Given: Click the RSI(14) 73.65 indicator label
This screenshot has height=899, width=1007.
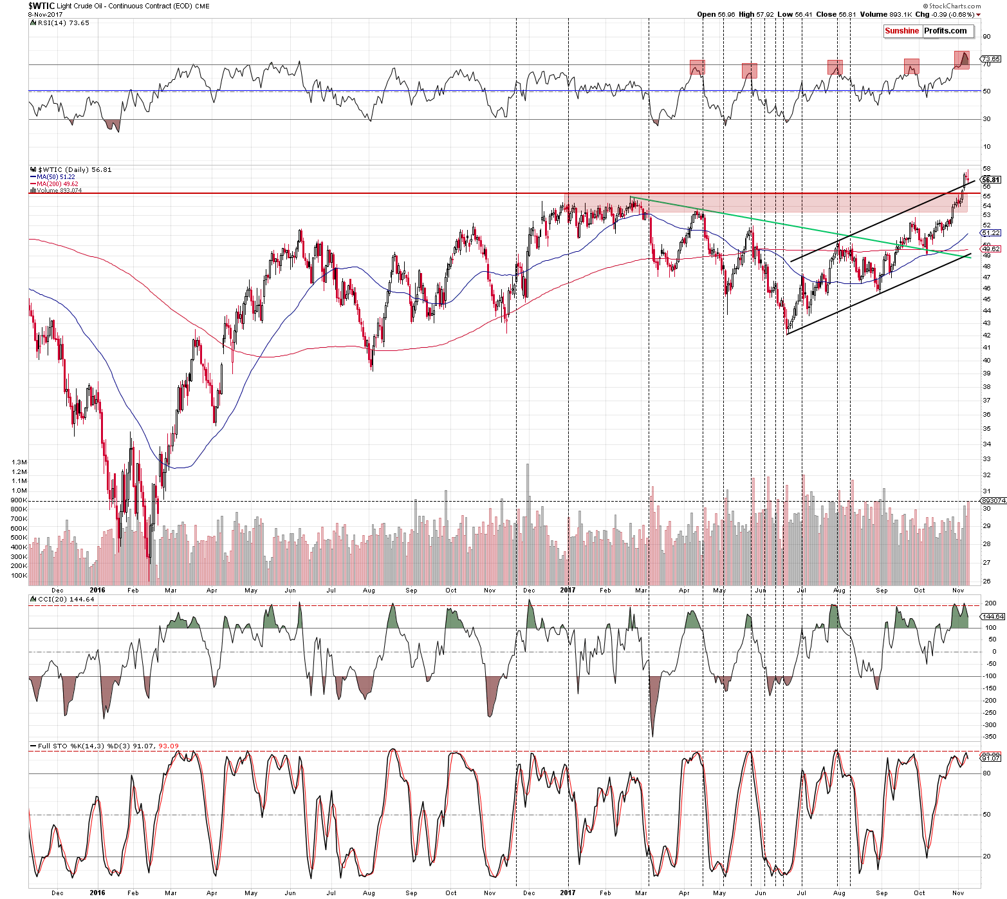Looking at the screenshot, I should [x=64, y=23].
